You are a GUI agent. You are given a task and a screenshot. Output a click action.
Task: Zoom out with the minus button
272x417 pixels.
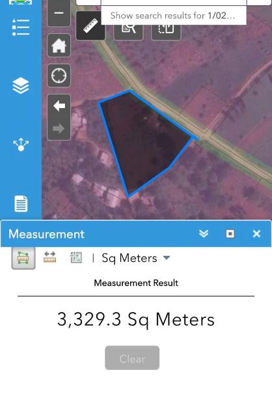click(59, 13)
